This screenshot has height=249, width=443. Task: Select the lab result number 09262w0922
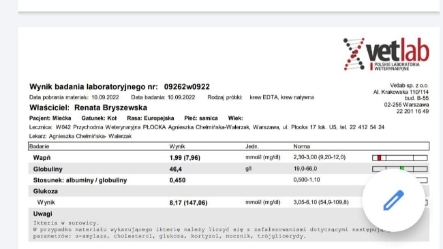tap(187, 87)
